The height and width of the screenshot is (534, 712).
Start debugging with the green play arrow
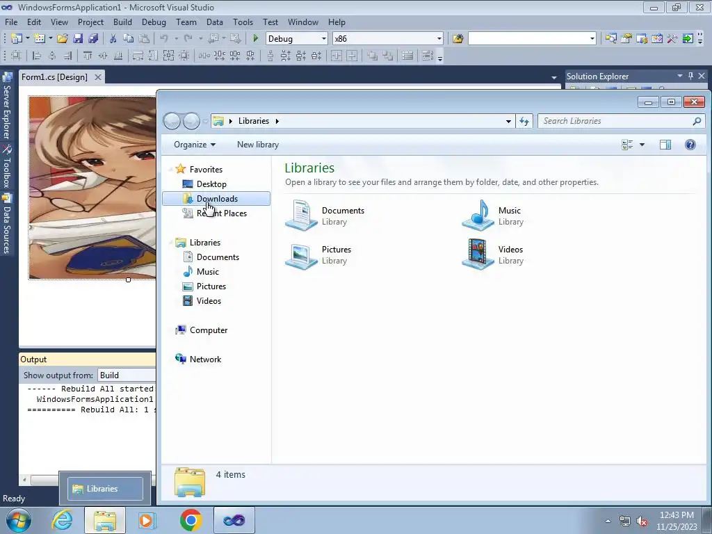pos(255,39)
